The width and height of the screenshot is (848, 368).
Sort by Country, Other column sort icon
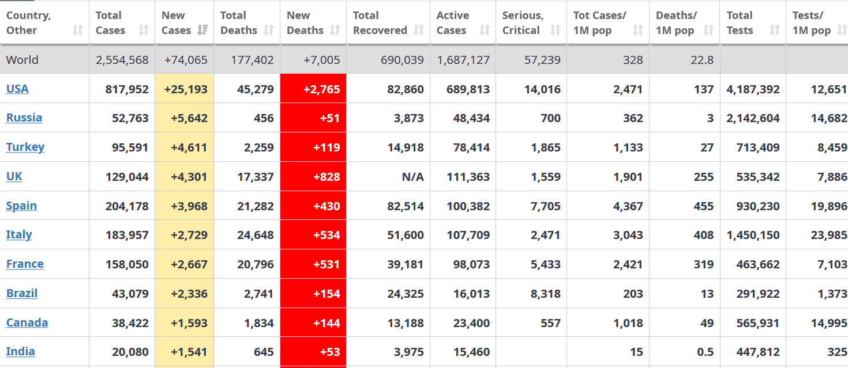click(x=78, y=30)
